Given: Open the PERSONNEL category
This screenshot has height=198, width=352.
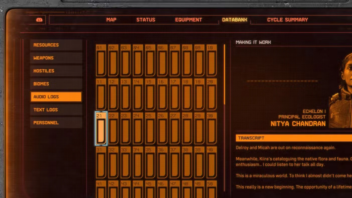Looking at the screenshot, I should click(x=56, y=123).
